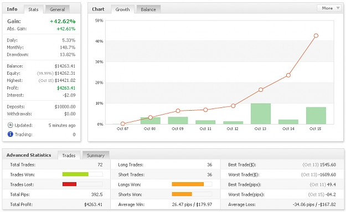Open the Summary tab in Advanced Statistics
This screenshot has width=346, height=212.
pos(96,156)
